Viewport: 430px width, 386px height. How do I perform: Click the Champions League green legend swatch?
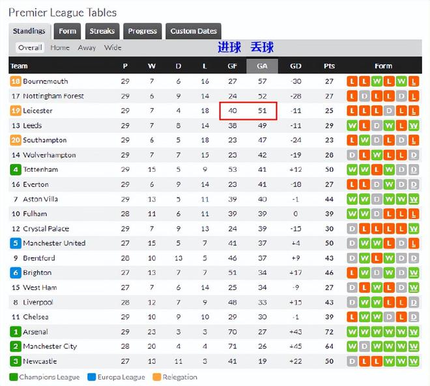click(14, 377)
